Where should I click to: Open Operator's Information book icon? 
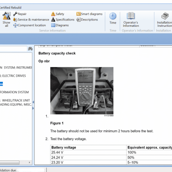point(131,16)
